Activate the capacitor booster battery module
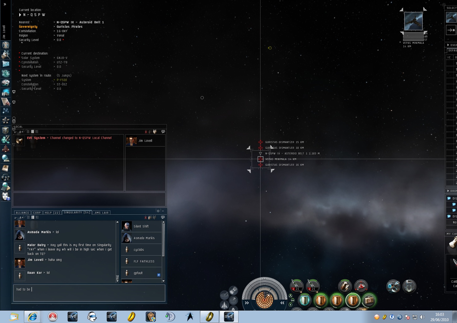 tap(345, 286)
